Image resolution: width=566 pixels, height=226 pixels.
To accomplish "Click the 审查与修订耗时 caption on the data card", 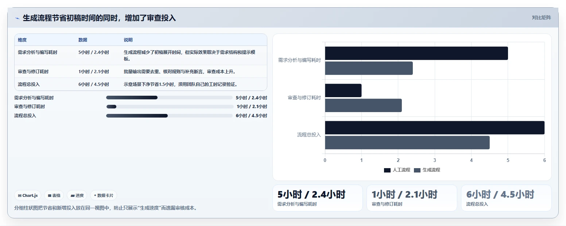I will click(387, 204).
